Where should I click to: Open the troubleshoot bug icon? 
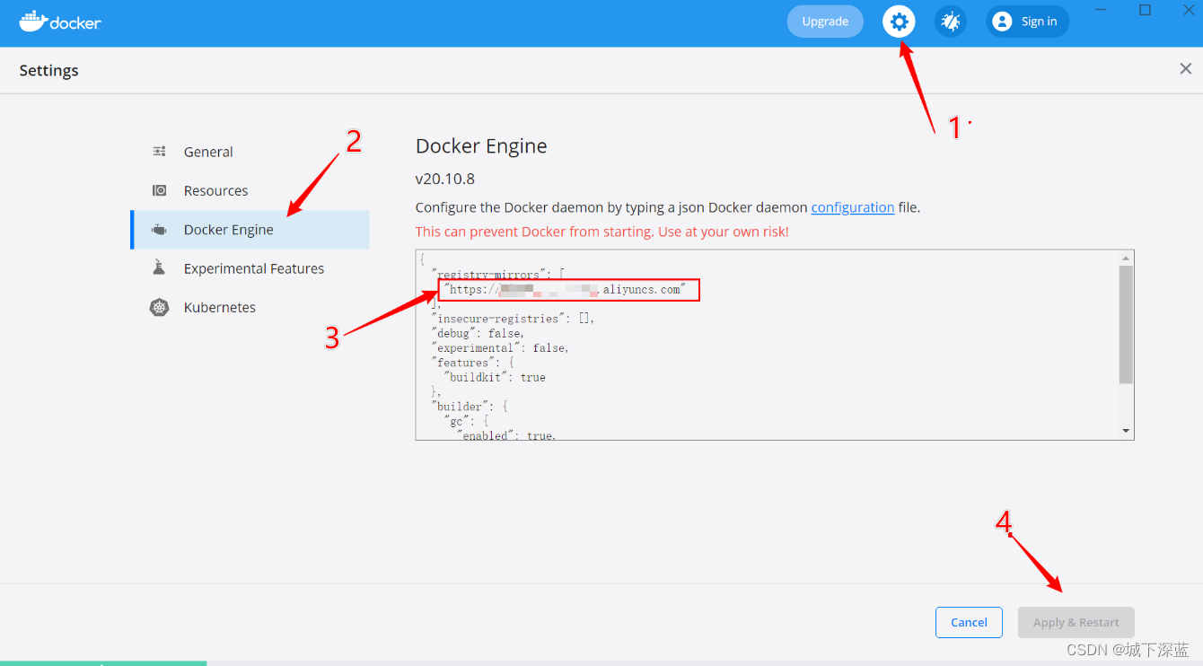coord(951,22)
